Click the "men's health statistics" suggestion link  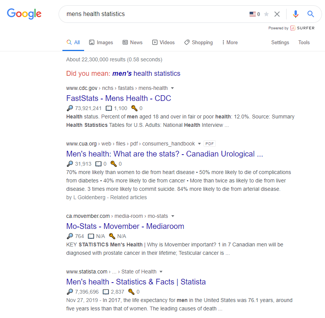tap(147, 74)
